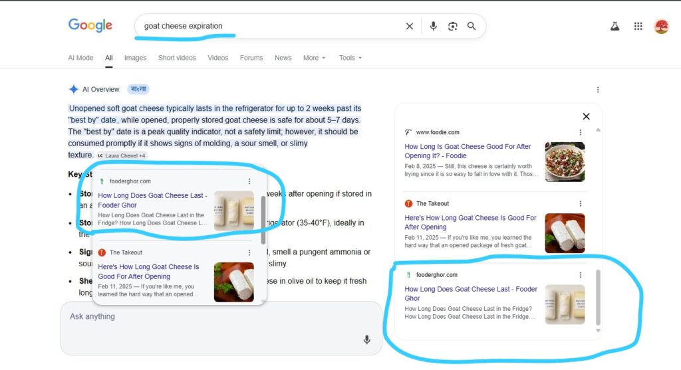681x370 pixels.
Task: Click the side panel scrollbar thumb
Action: pos(598,297)
